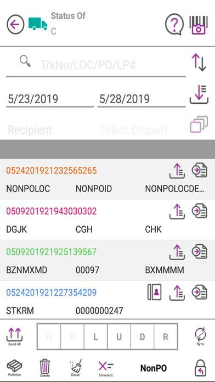Toggle the U status filter
This screenshot has height=382, width=215.
(119, 337)
